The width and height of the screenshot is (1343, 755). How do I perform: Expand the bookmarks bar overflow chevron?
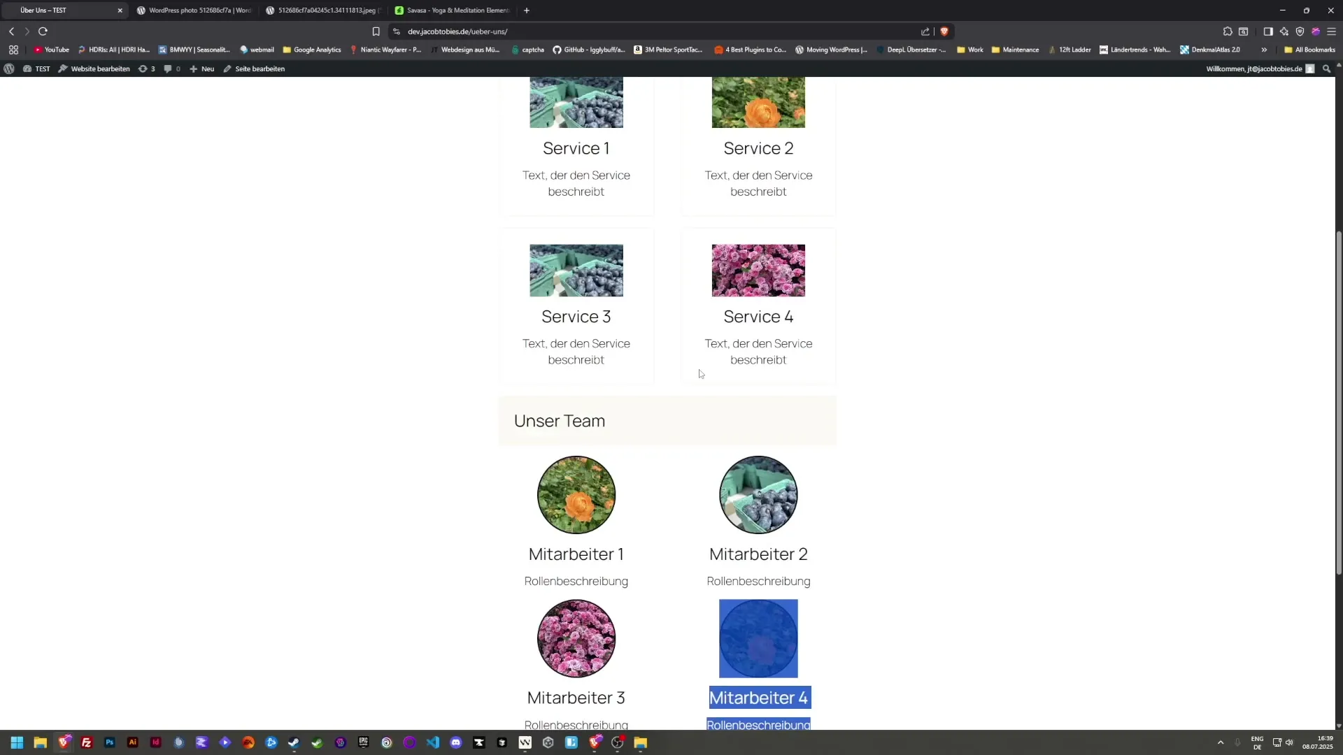click(1264, 50)
